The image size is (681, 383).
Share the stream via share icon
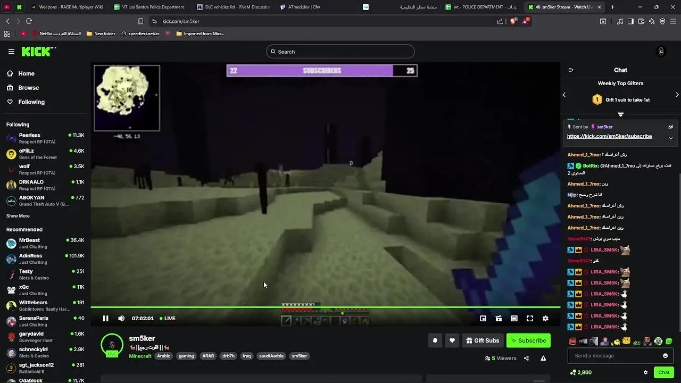526,359
